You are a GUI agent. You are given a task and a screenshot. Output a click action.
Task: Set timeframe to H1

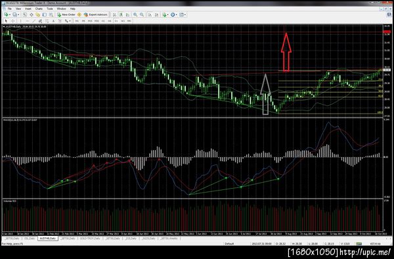tap(103, 21)
